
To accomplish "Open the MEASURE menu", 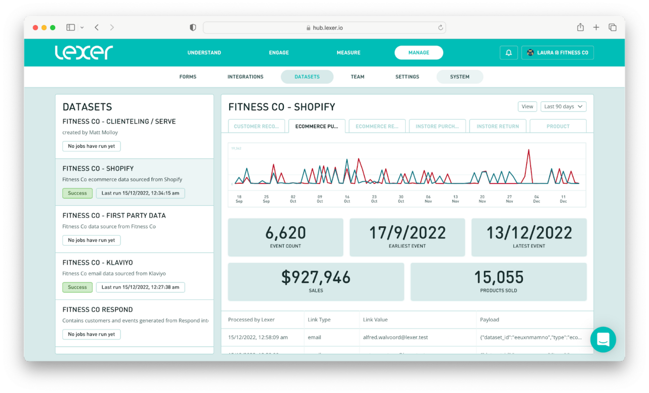I will [348, 53].
